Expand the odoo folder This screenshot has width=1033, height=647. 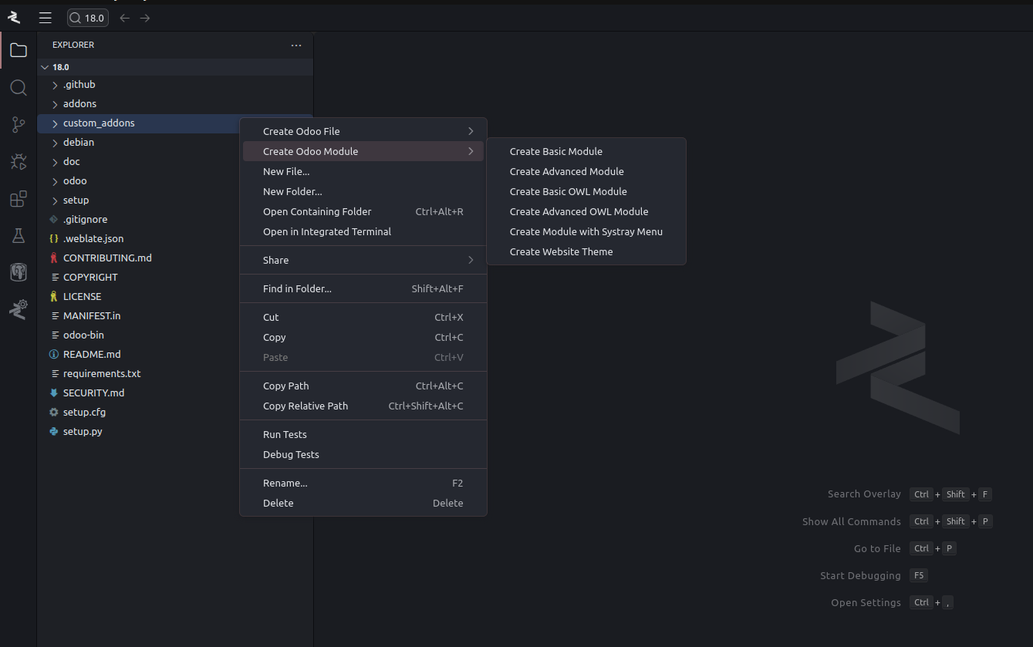click(x=75, y=181)
